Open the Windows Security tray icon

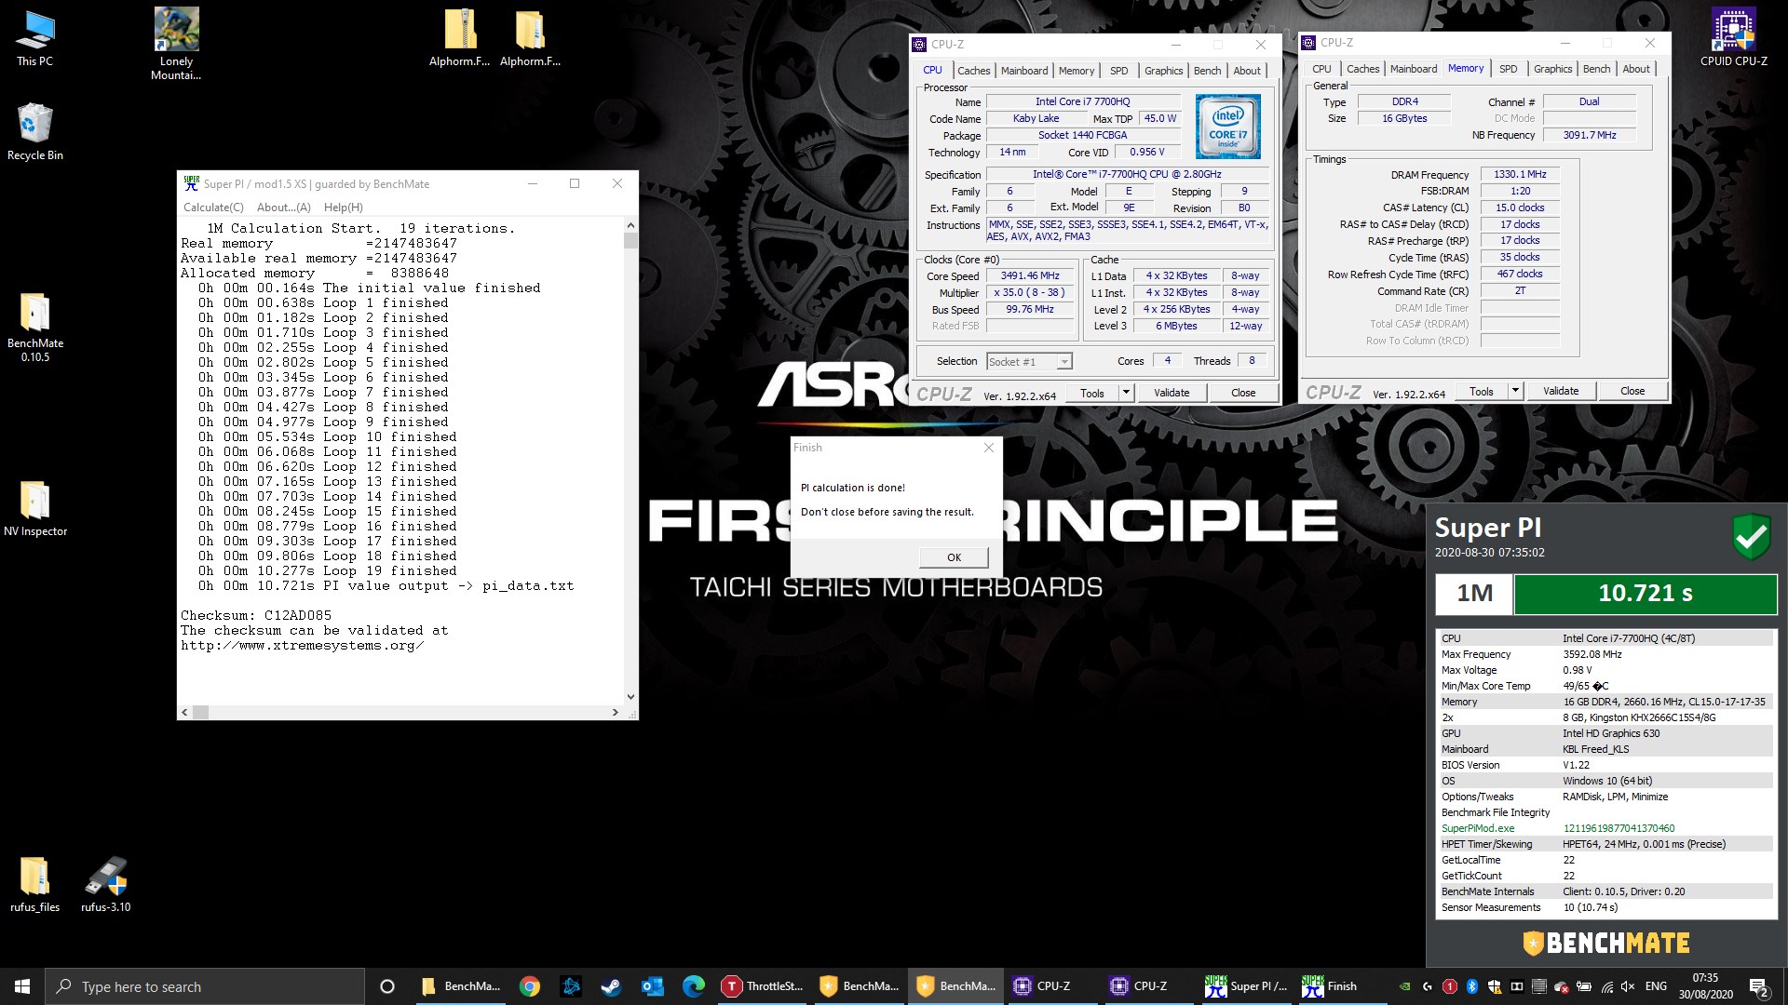[1495, 986]
